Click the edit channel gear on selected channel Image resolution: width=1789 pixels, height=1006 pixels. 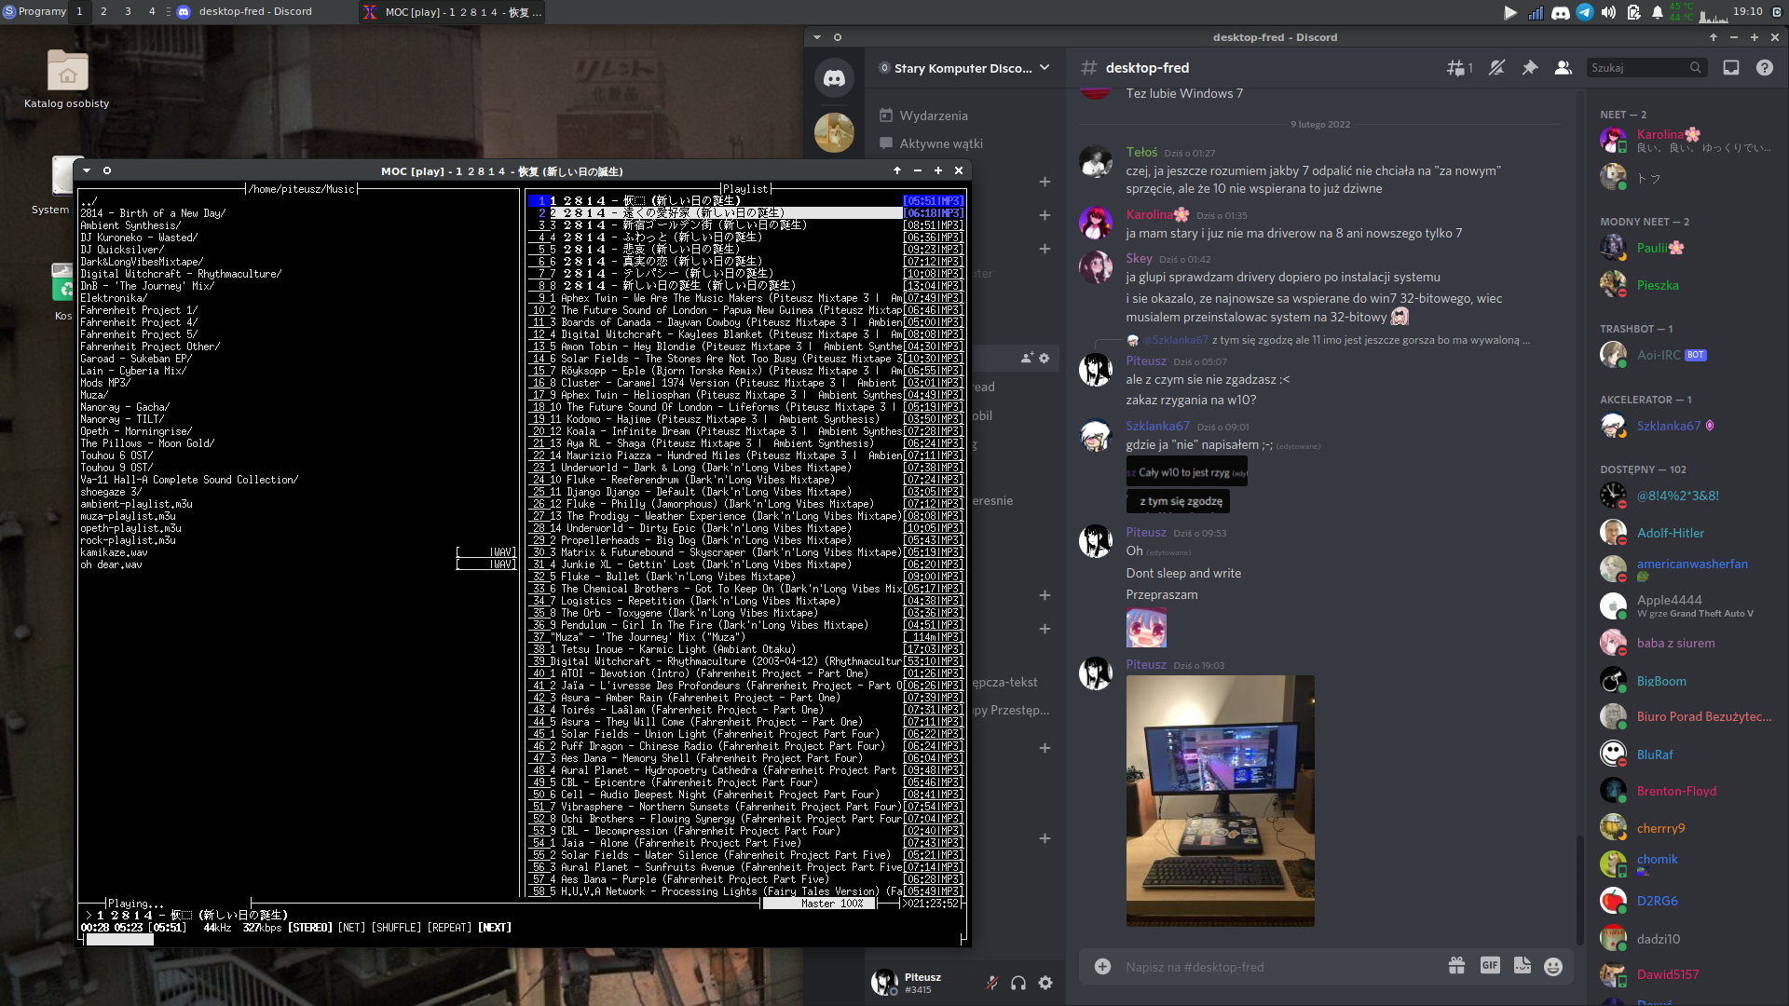click(x=1045, y=358)
